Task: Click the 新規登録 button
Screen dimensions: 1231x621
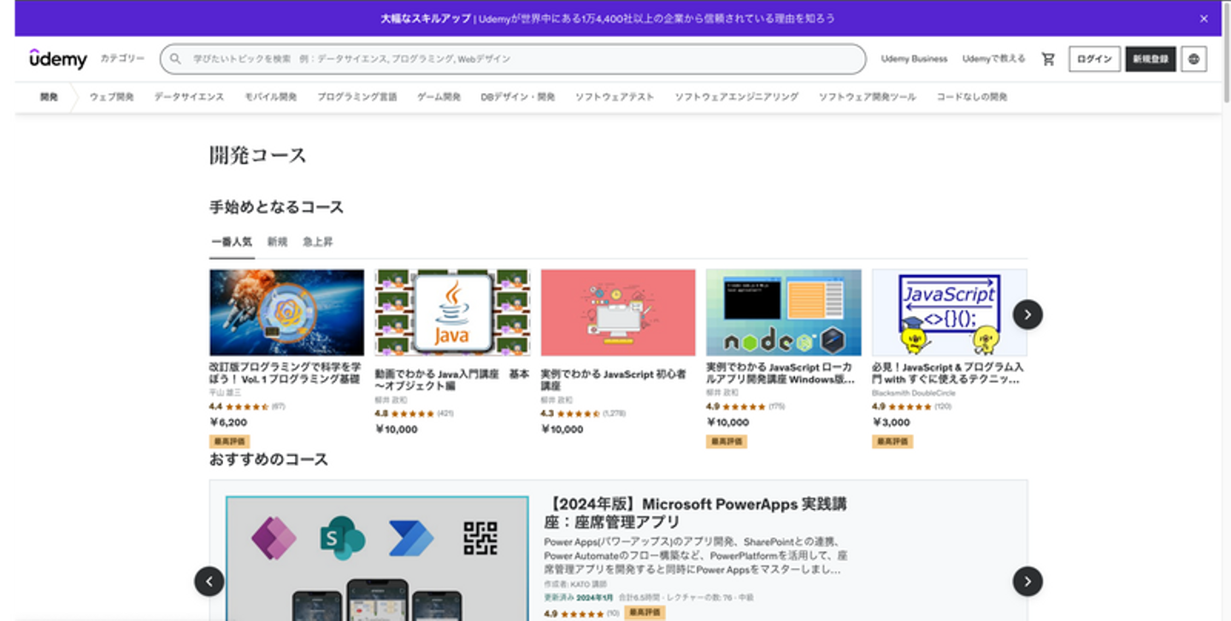Action: (x=1151, y=59)
